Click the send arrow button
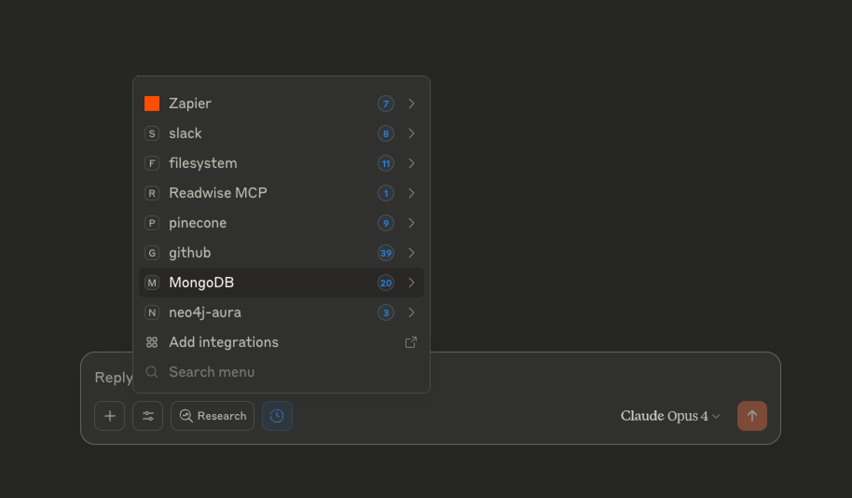The width and height of the screenshot is (852, 498). tap(752, 416)
